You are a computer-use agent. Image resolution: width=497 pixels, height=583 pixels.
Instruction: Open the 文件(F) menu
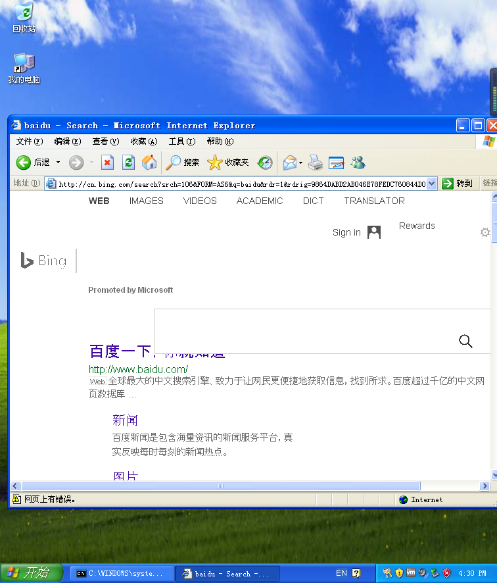30,141
